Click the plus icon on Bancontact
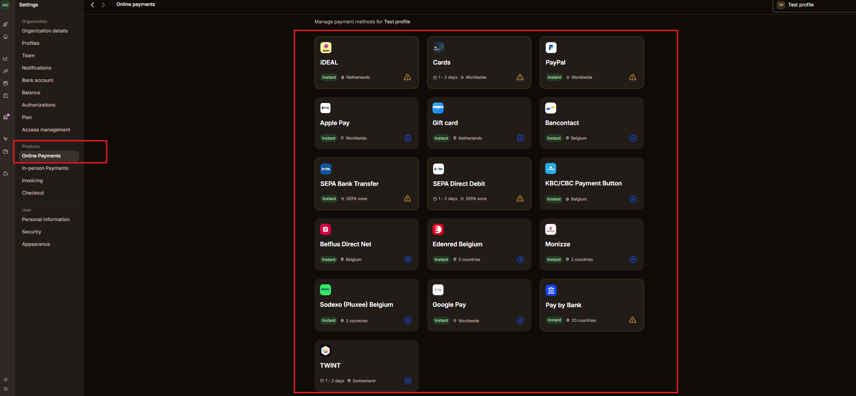This screenshot has height=396, width=856. pos(633,138)
